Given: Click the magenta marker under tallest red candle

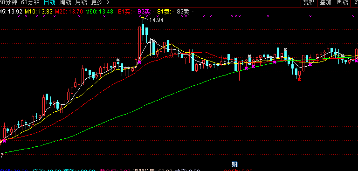Looking at the screenshot, I should point(139,62).
